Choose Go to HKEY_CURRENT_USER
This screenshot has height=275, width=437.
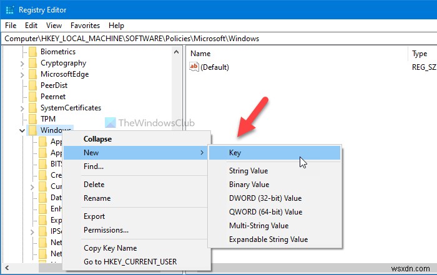136,262
